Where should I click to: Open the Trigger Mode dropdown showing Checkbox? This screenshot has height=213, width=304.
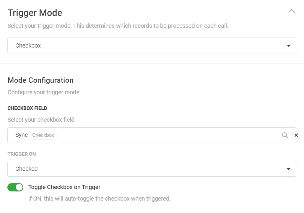click(148, 45)
